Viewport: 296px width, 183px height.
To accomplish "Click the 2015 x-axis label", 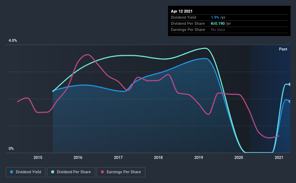I will pyautogui.click(x=38, y=157).
